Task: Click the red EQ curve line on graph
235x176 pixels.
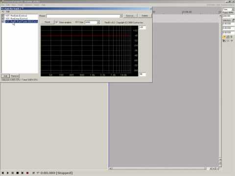Action: coord(86,35)
